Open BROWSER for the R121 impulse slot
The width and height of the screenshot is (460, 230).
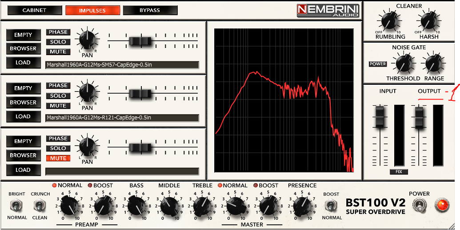(x=24, y=103)
